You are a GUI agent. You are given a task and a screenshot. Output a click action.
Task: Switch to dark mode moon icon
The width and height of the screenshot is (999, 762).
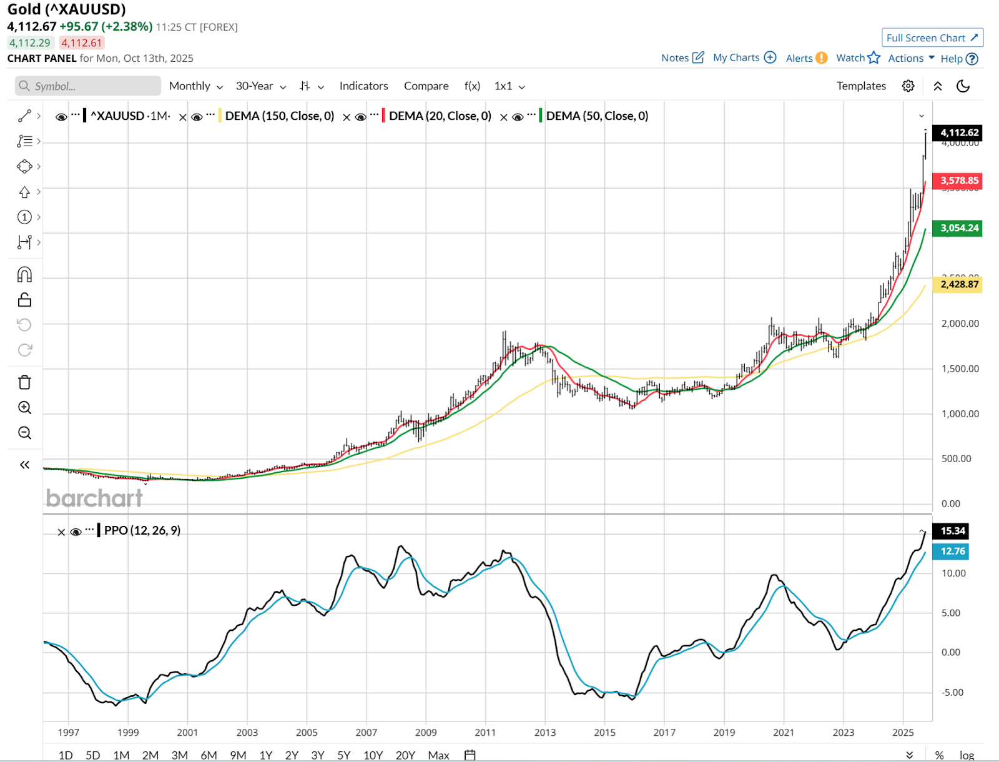[x=963, y=86]
